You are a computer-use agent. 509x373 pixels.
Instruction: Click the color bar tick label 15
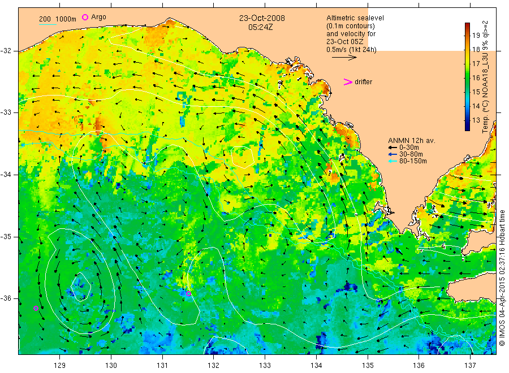pos(476,92)
